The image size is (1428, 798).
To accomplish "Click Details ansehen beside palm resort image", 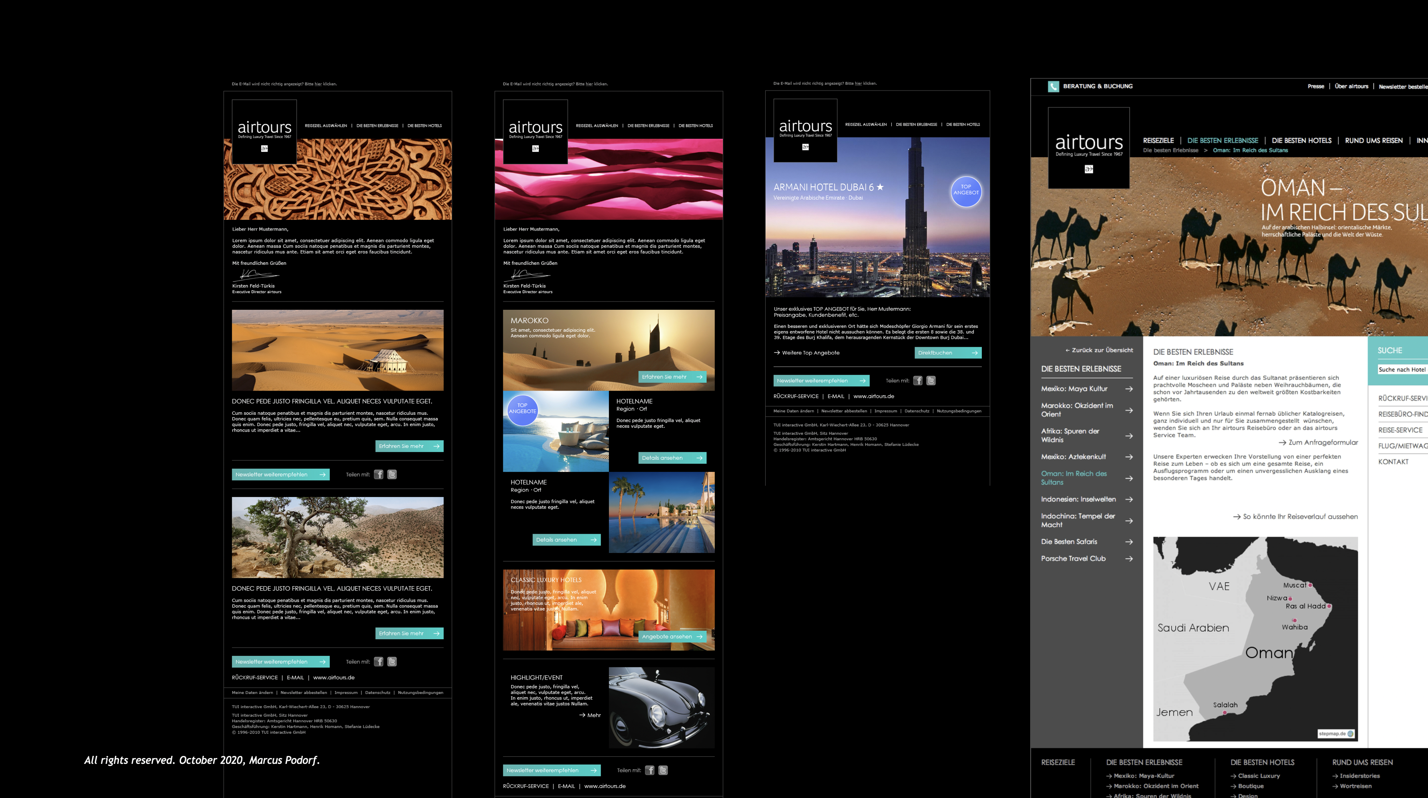I will [566, 540].
